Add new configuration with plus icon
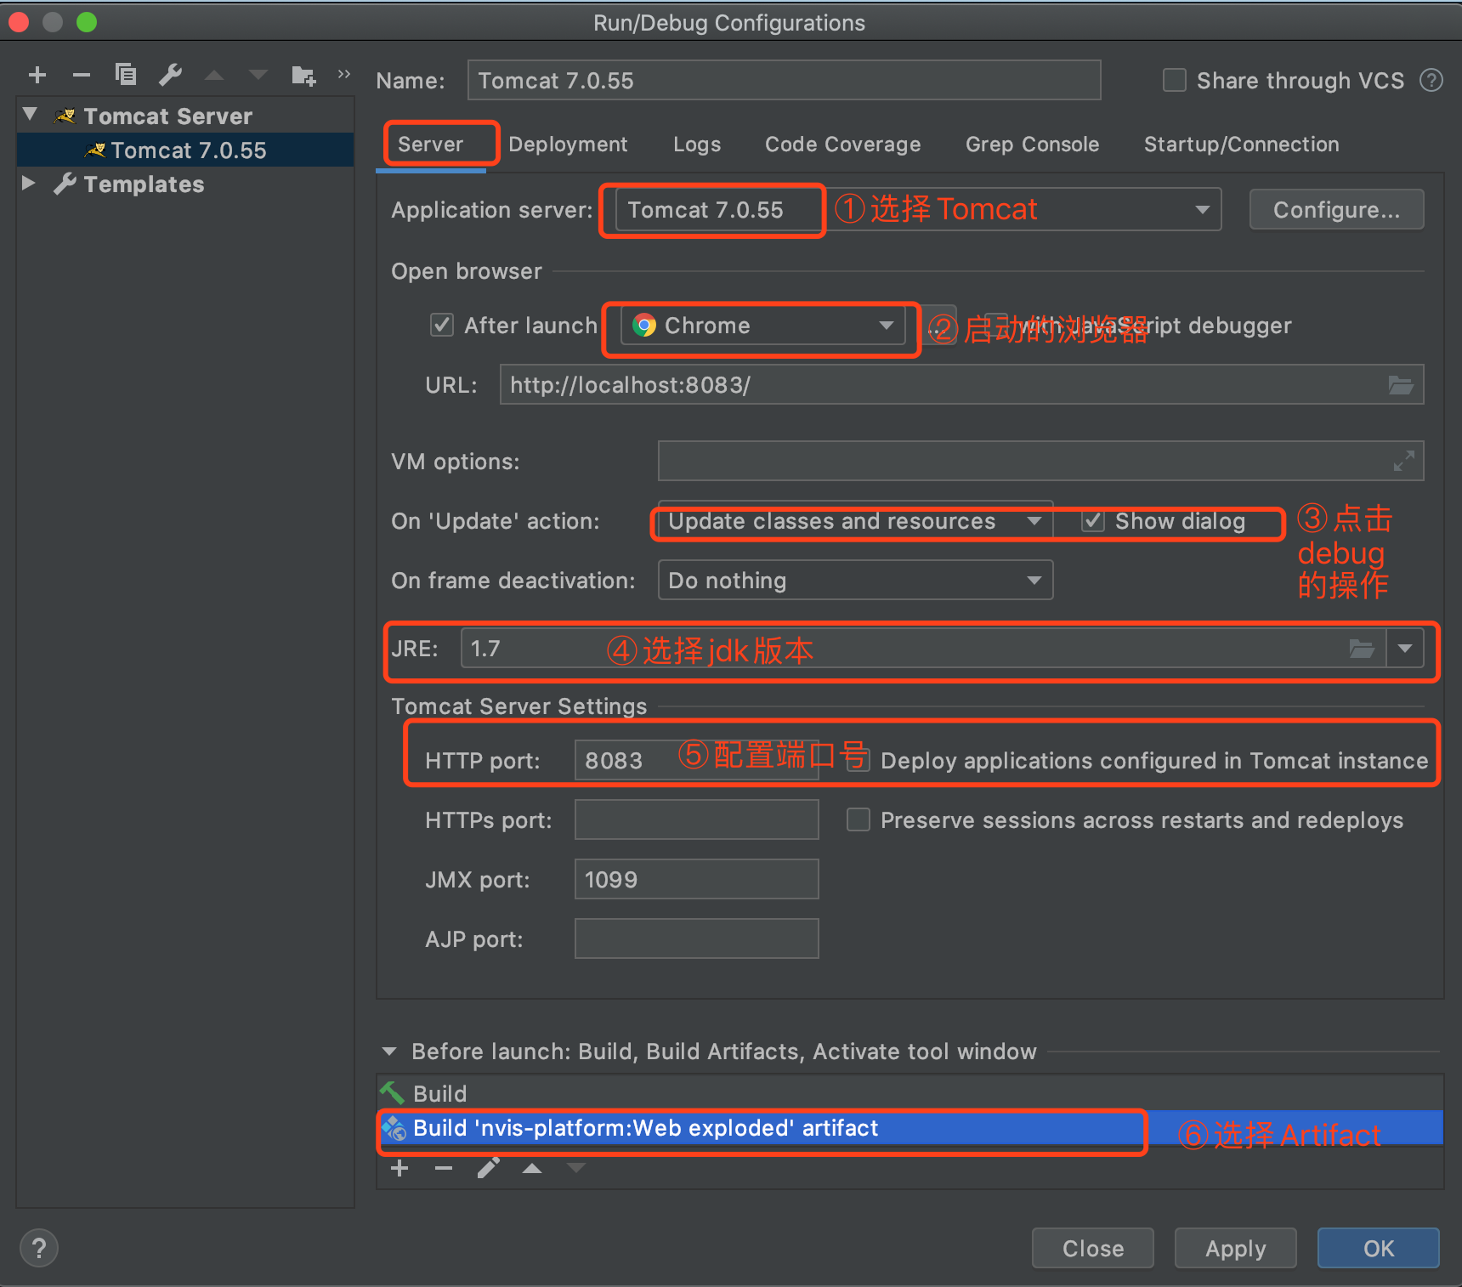 37,76
